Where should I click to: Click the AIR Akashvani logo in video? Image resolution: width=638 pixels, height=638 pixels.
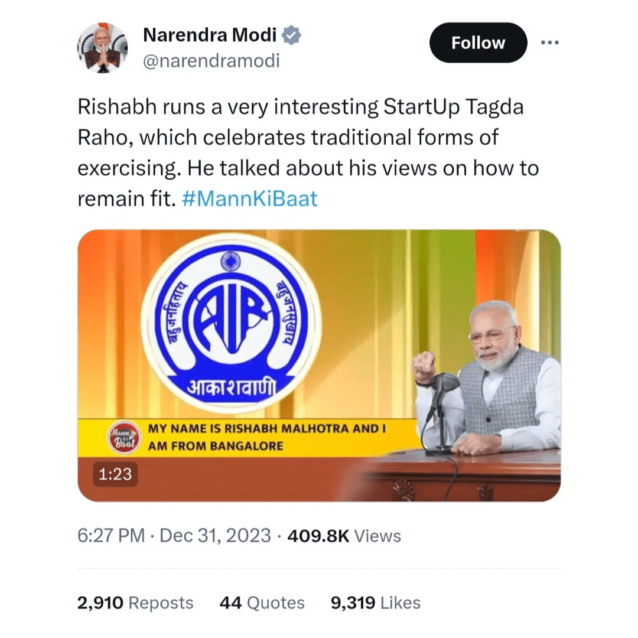pos(232,323)
